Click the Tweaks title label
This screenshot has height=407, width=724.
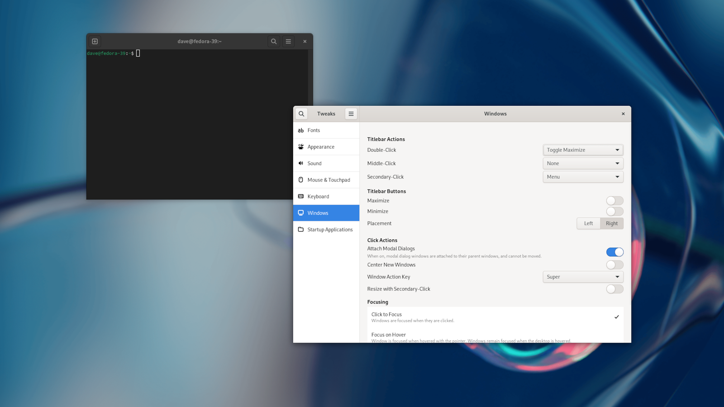[x=326, y=114]
